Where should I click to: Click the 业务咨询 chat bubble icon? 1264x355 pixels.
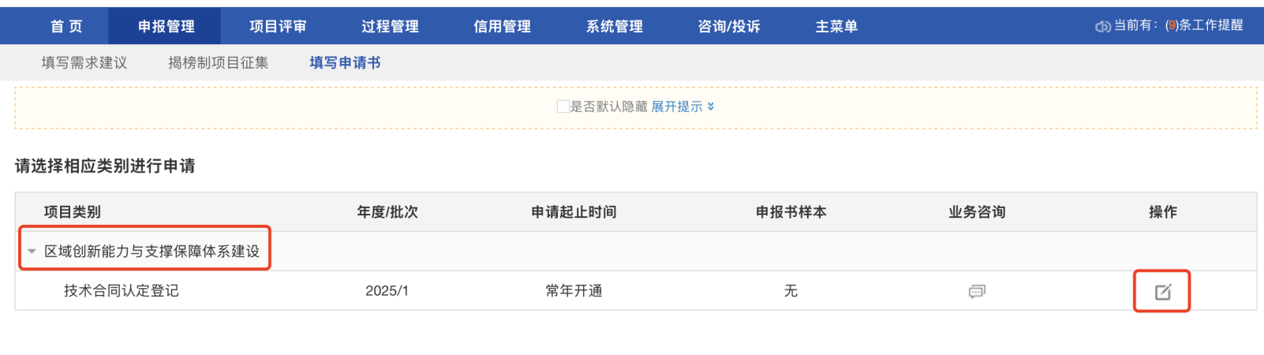coord(977,292)
